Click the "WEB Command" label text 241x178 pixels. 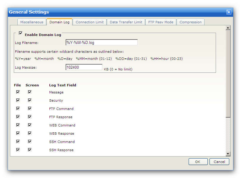[62, 125]
